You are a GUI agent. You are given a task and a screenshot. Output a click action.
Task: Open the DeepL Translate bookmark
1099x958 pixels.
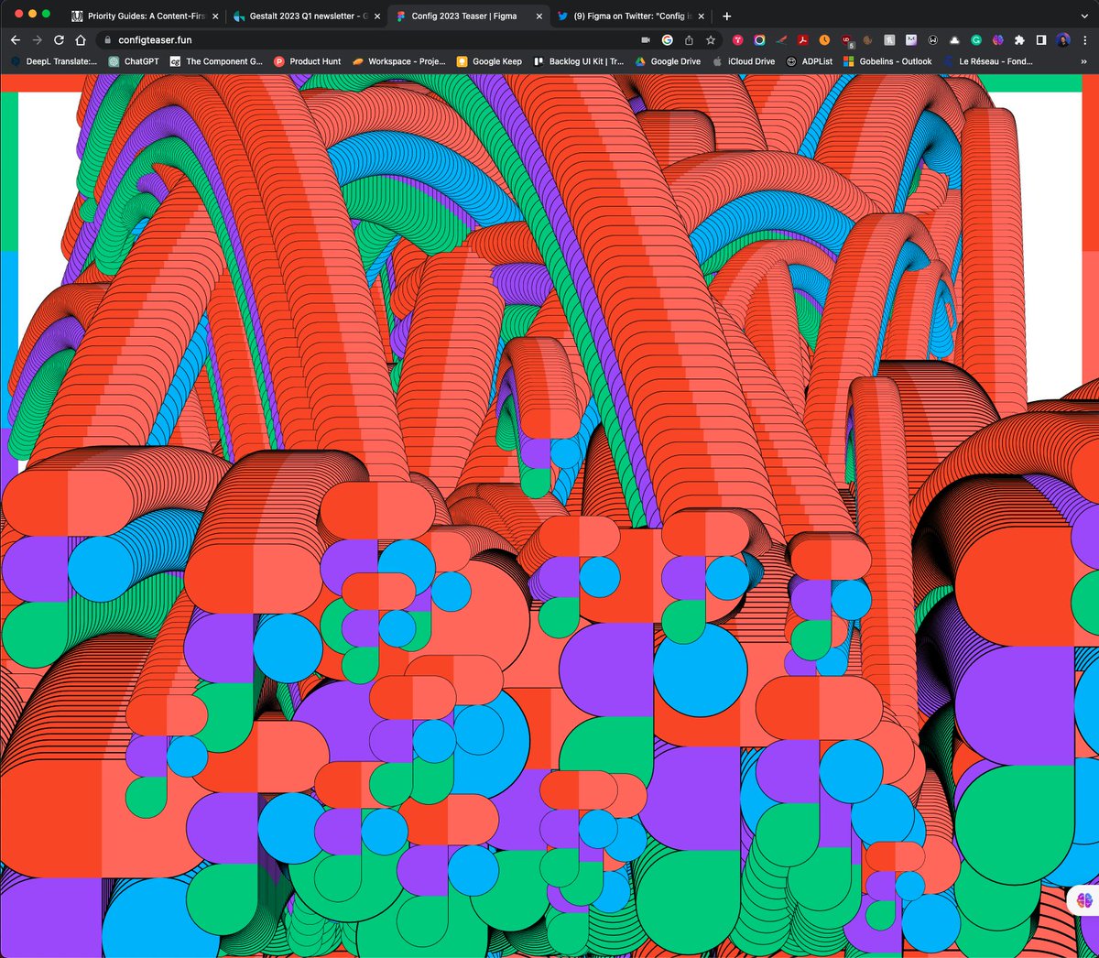[54, 61]
